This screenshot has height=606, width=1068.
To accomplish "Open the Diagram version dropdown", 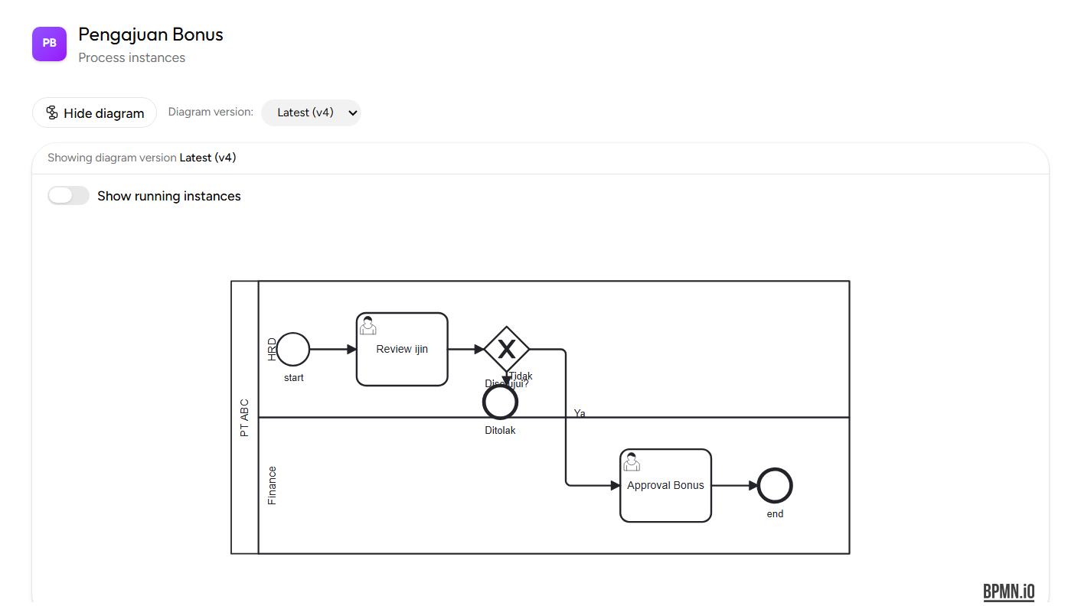I will 311,112.
